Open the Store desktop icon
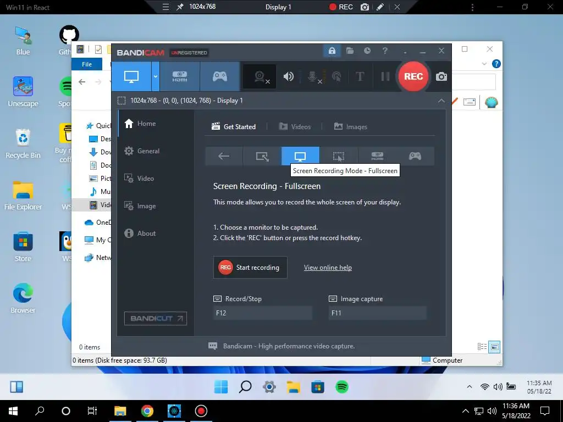Screen dimensions: 563x422 pyautogui.click(x=23, y=247)
